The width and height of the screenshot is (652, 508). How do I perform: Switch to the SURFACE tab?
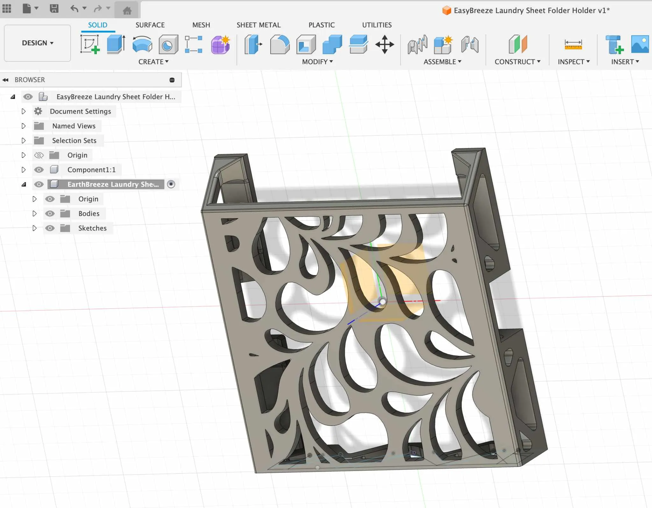pos(150,25)
